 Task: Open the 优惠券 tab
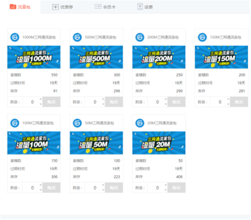(63, 7)
